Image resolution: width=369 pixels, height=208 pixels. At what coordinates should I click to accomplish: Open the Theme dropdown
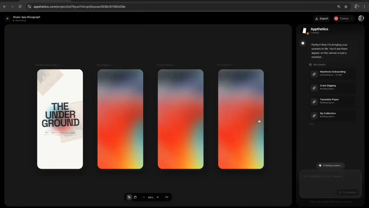343,18
